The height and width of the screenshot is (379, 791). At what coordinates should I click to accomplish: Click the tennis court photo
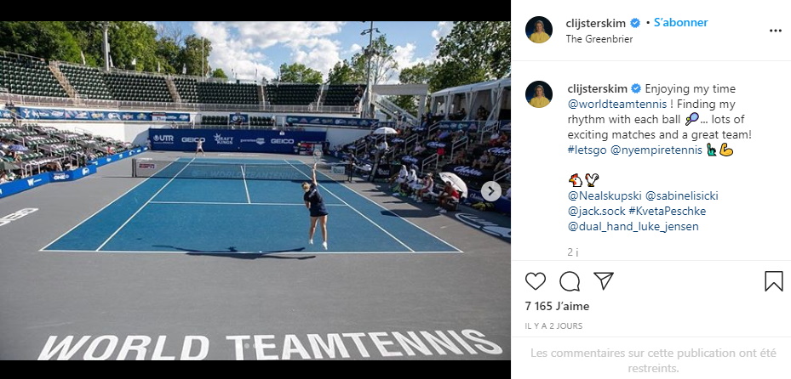coord(255,190)
